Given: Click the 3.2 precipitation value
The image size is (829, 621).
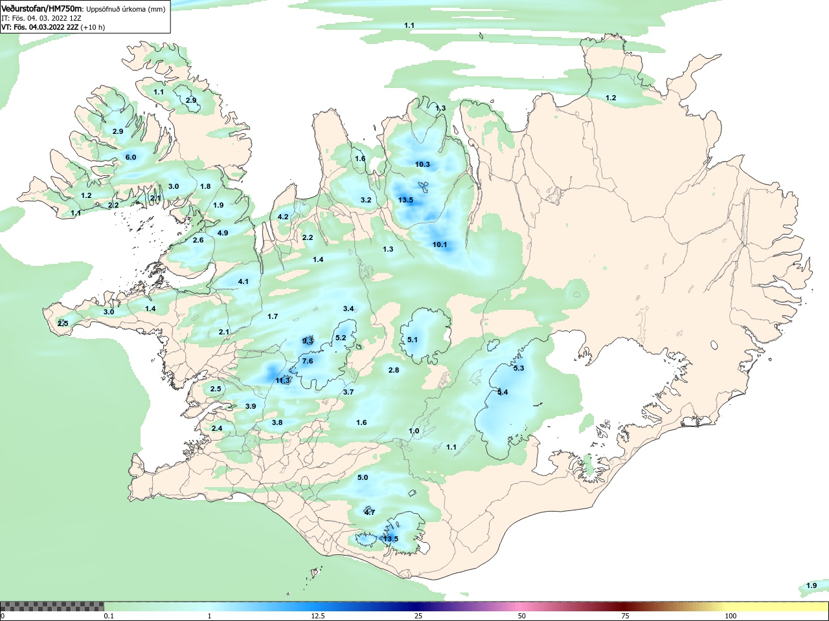Looking at the screenshot, I should click(x=366, y=200).
